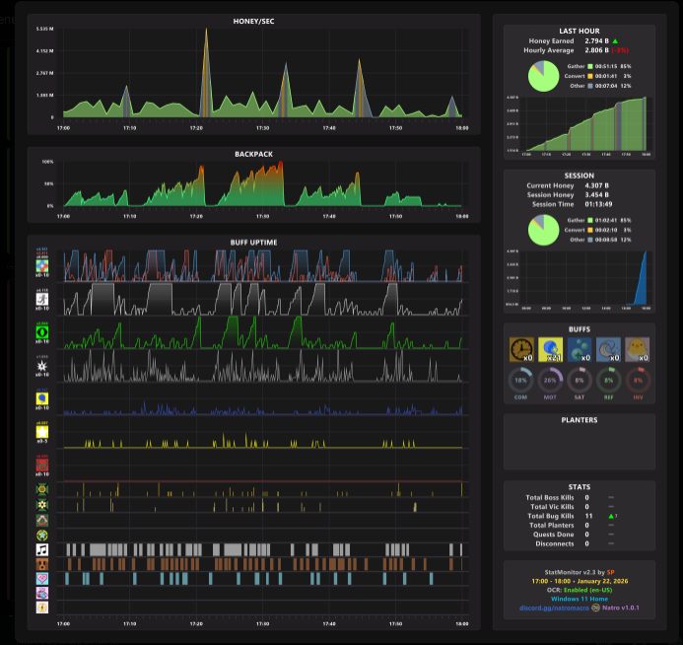Click the red and blue boost buff icon

pos(42,266)
